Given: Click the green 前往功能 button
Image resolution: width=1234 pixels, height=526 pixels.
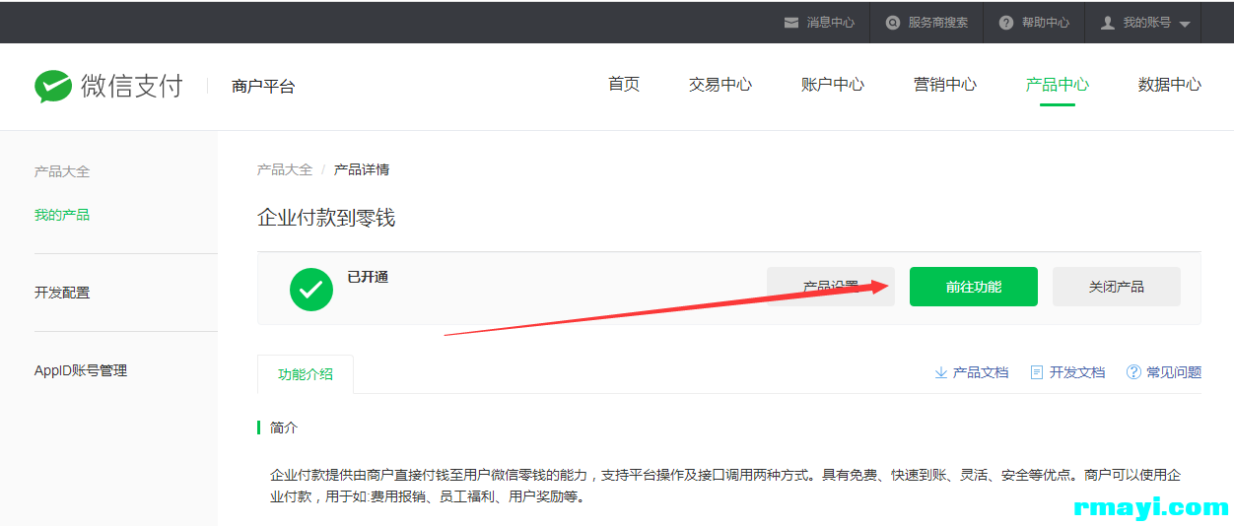Looking at the screenshot, I should [974, 287].
